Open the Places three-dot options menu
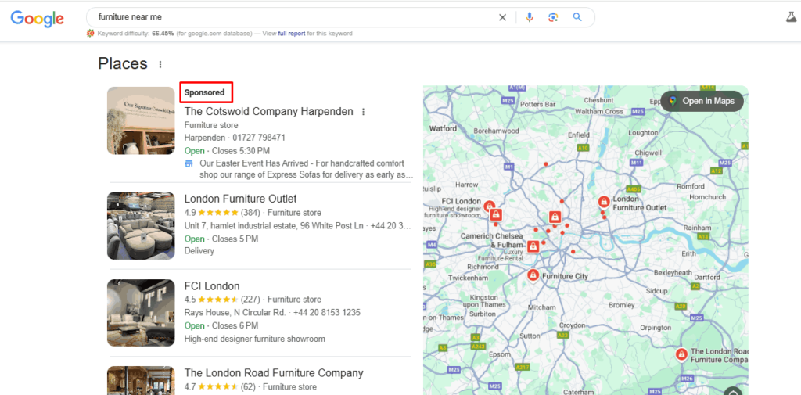 coord(160,64)
